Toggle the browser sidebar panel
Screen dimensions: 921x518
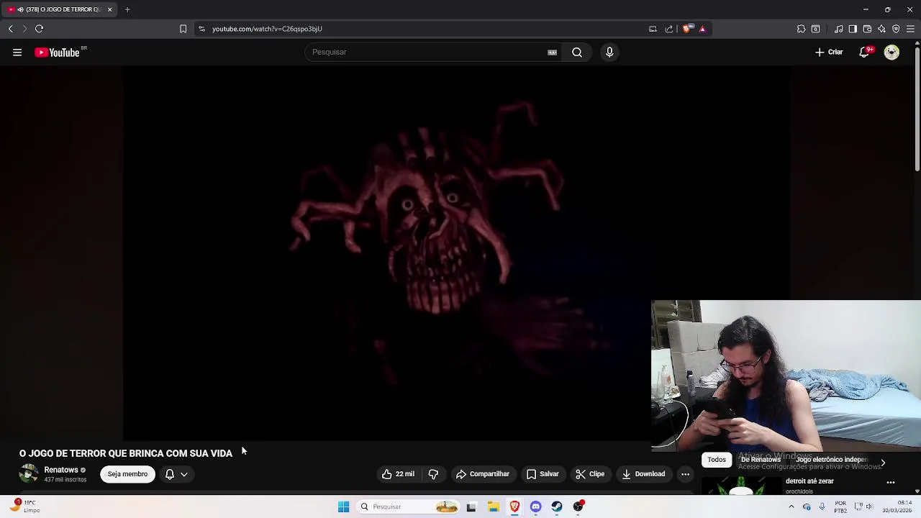(853, 29)
